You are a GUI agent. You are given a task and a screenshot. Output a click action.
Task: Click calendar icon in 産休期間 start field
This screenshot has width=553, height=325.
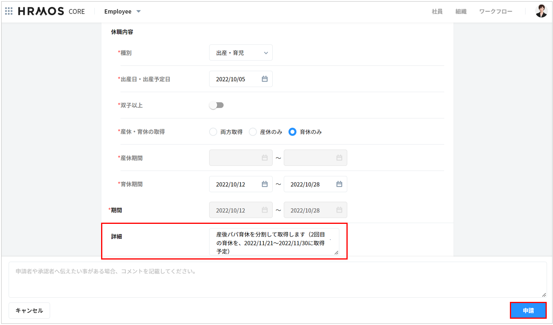tap(265, 158)
